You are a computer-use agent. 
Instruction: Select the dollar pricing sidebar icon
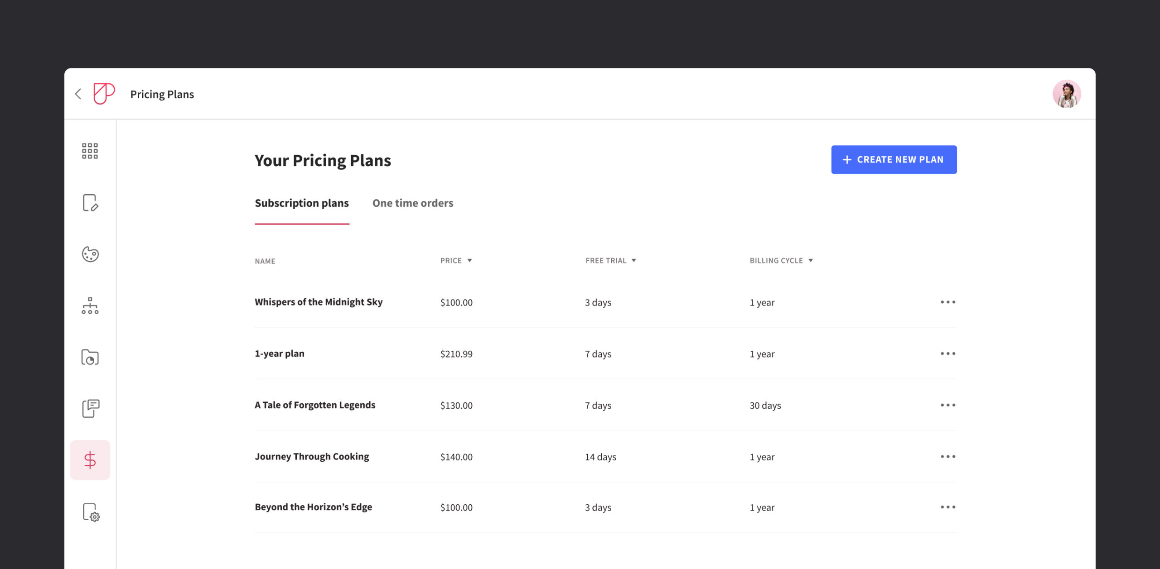(x=90, y=460)
